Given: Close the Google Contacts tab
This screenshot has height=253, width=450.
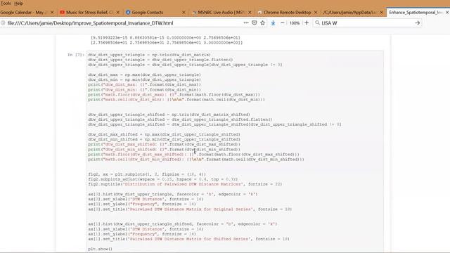Looking at the screenshot, I should point(184,13).
